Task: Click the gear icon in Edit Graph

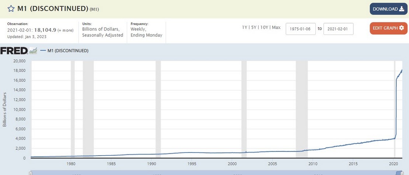Action: pos(401,28)
